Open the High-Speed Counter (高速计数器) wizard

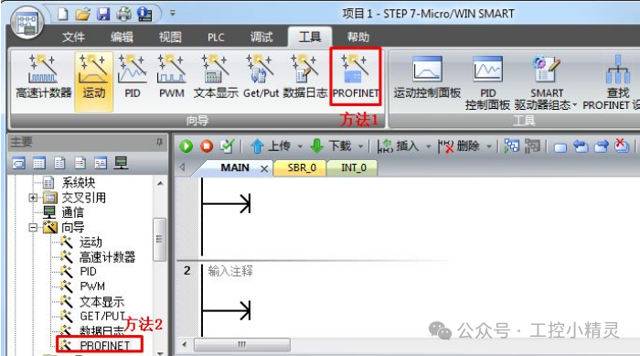coord(43,77)
